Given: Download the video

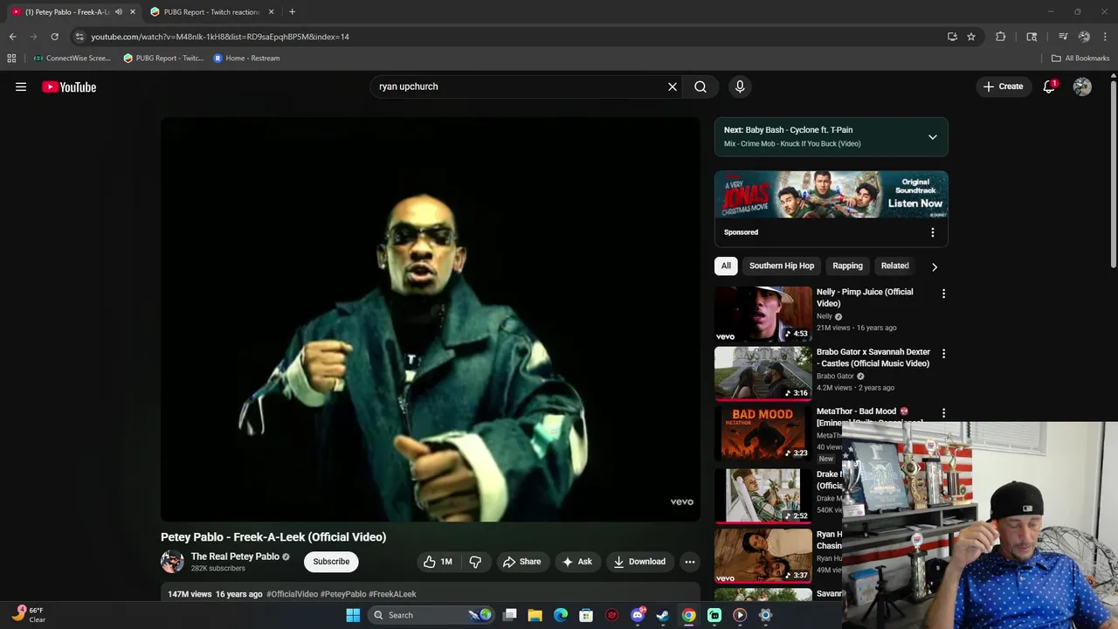Looking at the screenshot, I should click(639, 562).
